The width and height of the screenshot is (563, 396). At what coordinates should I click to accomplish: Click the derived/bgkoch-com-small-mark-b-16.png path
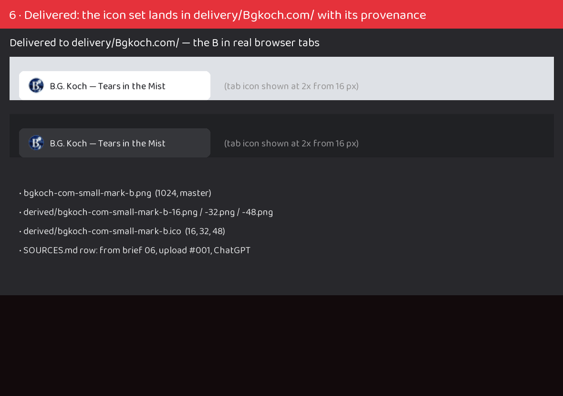pos(110,212)
